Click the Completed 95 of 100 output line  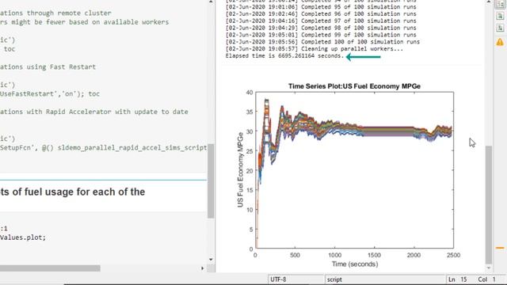click(x=321, y=7)
